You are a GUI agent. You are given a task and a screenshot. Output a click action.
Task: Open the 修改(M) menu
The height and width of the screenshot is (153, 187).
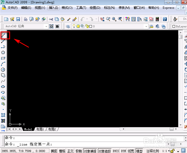coord(124,8)
